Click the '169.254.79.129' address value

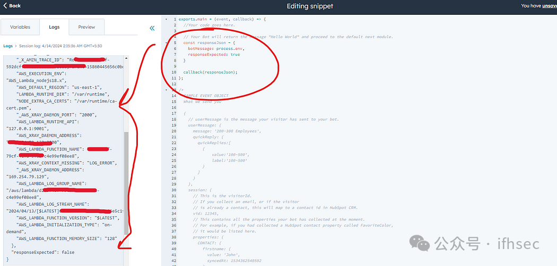click(28, 178)
